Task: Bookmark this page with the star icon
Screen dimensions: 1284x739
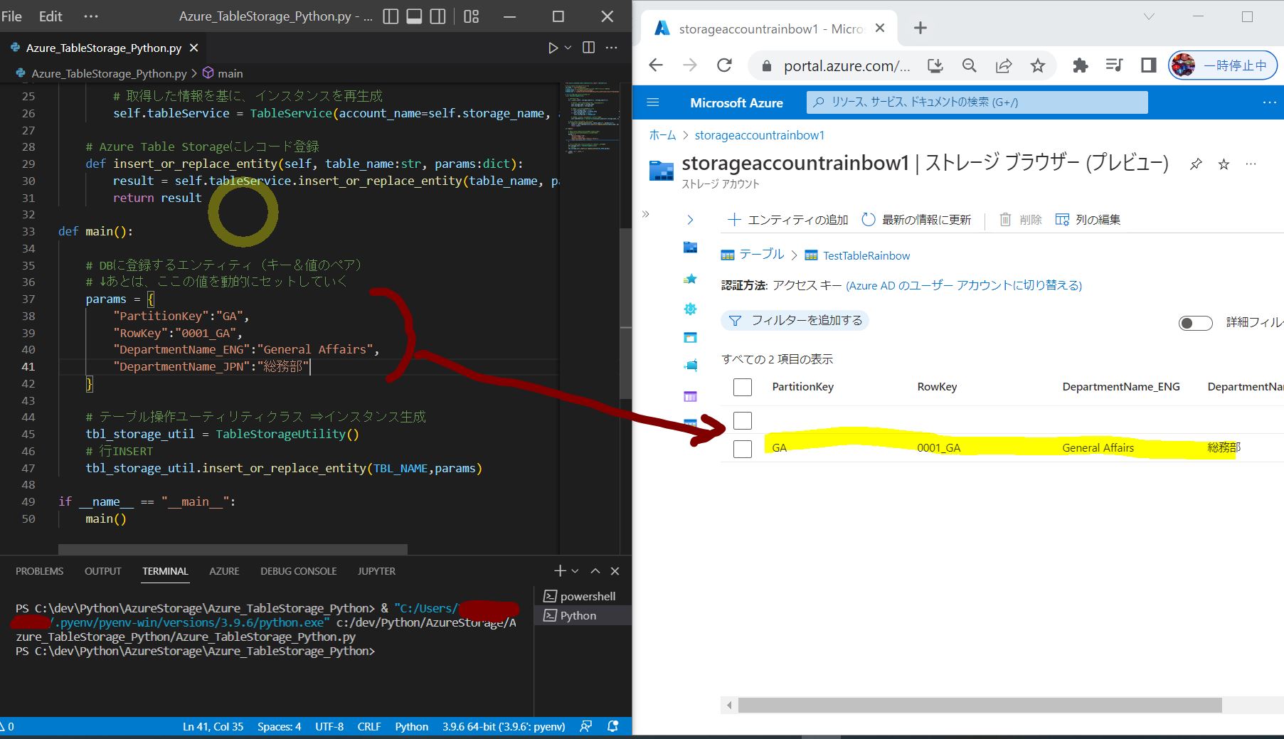Action: tap(1038, 65)
